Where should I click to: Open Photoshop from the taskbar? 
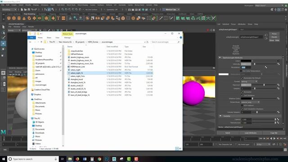click(107, 159)
